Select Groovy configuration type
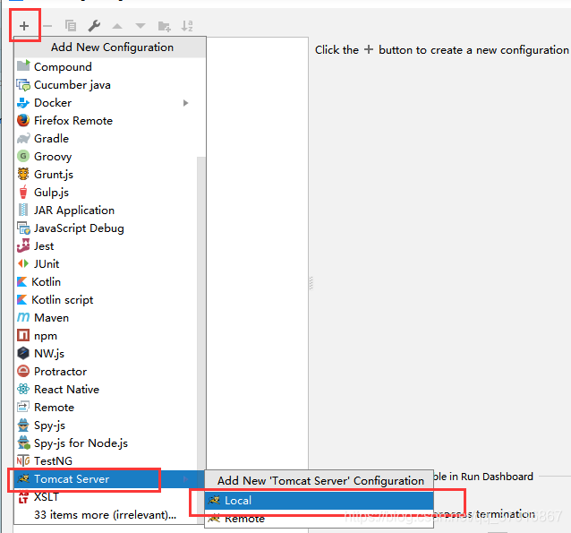Image resolution: width=571 pixels, height=533 pixels. pos(106,157)
